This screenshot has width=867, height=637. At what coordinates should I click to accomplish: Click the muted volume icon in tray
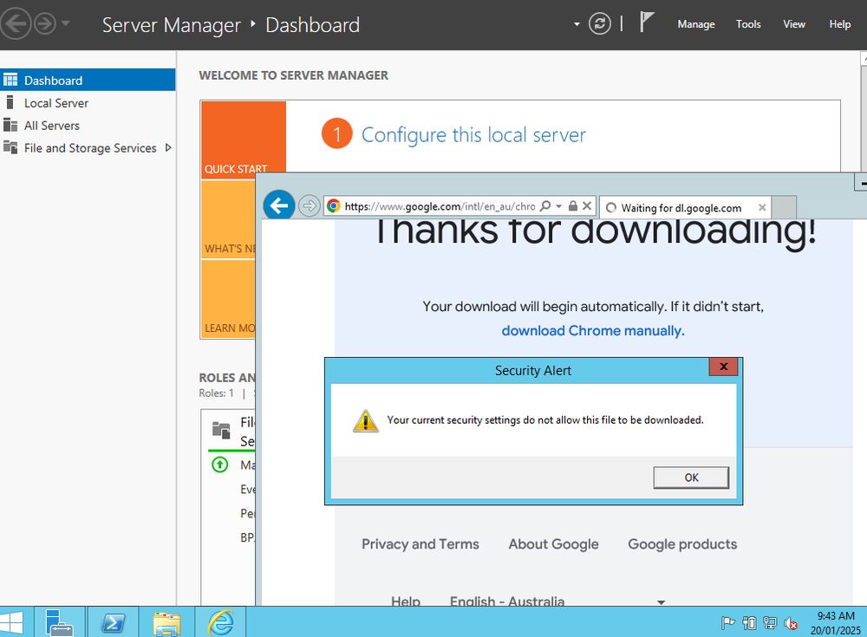(791, 623)
